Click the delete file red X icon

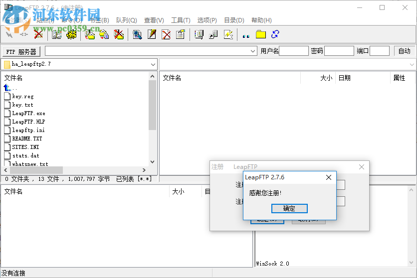166,34
